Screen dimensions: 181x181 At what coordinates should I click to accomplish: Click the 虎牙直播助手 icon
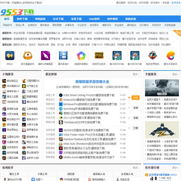pos(28,56)
